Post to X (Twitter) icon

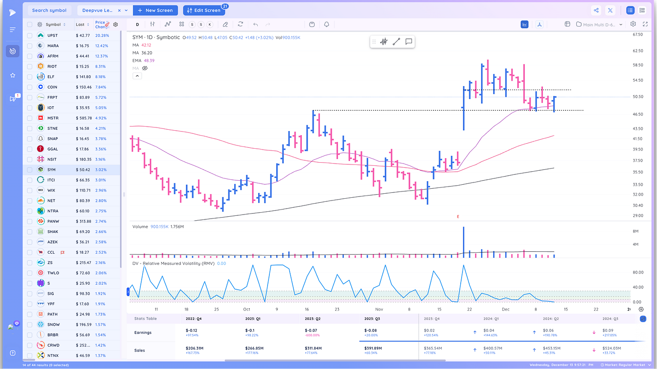(610, 10)
